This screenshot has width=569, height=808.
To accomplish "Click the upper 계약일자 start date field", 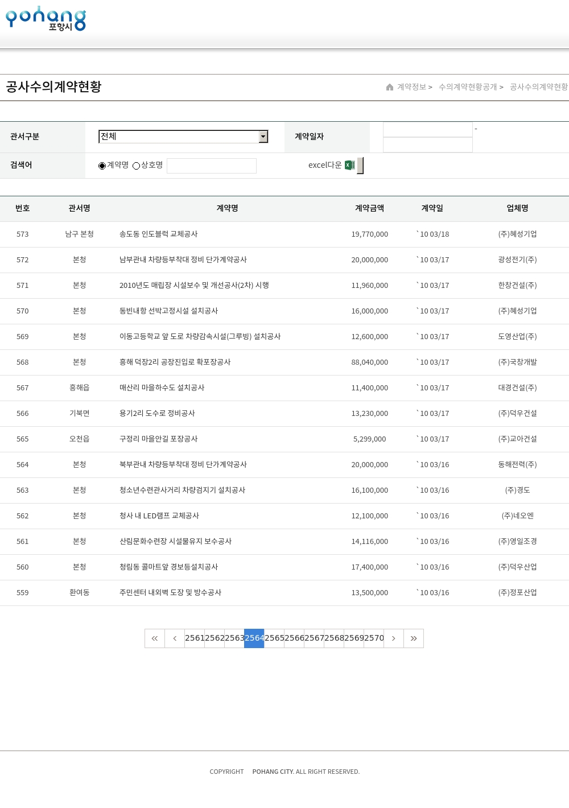I will [x=428, y=130].
